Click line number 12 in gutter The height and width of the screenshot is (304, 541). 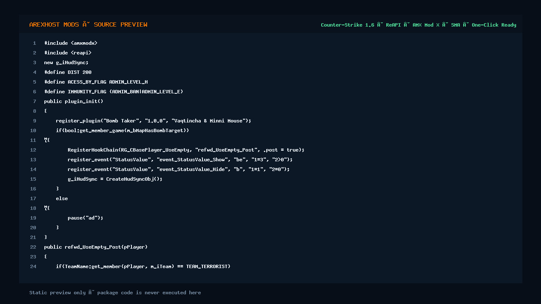tap(33, 150)
